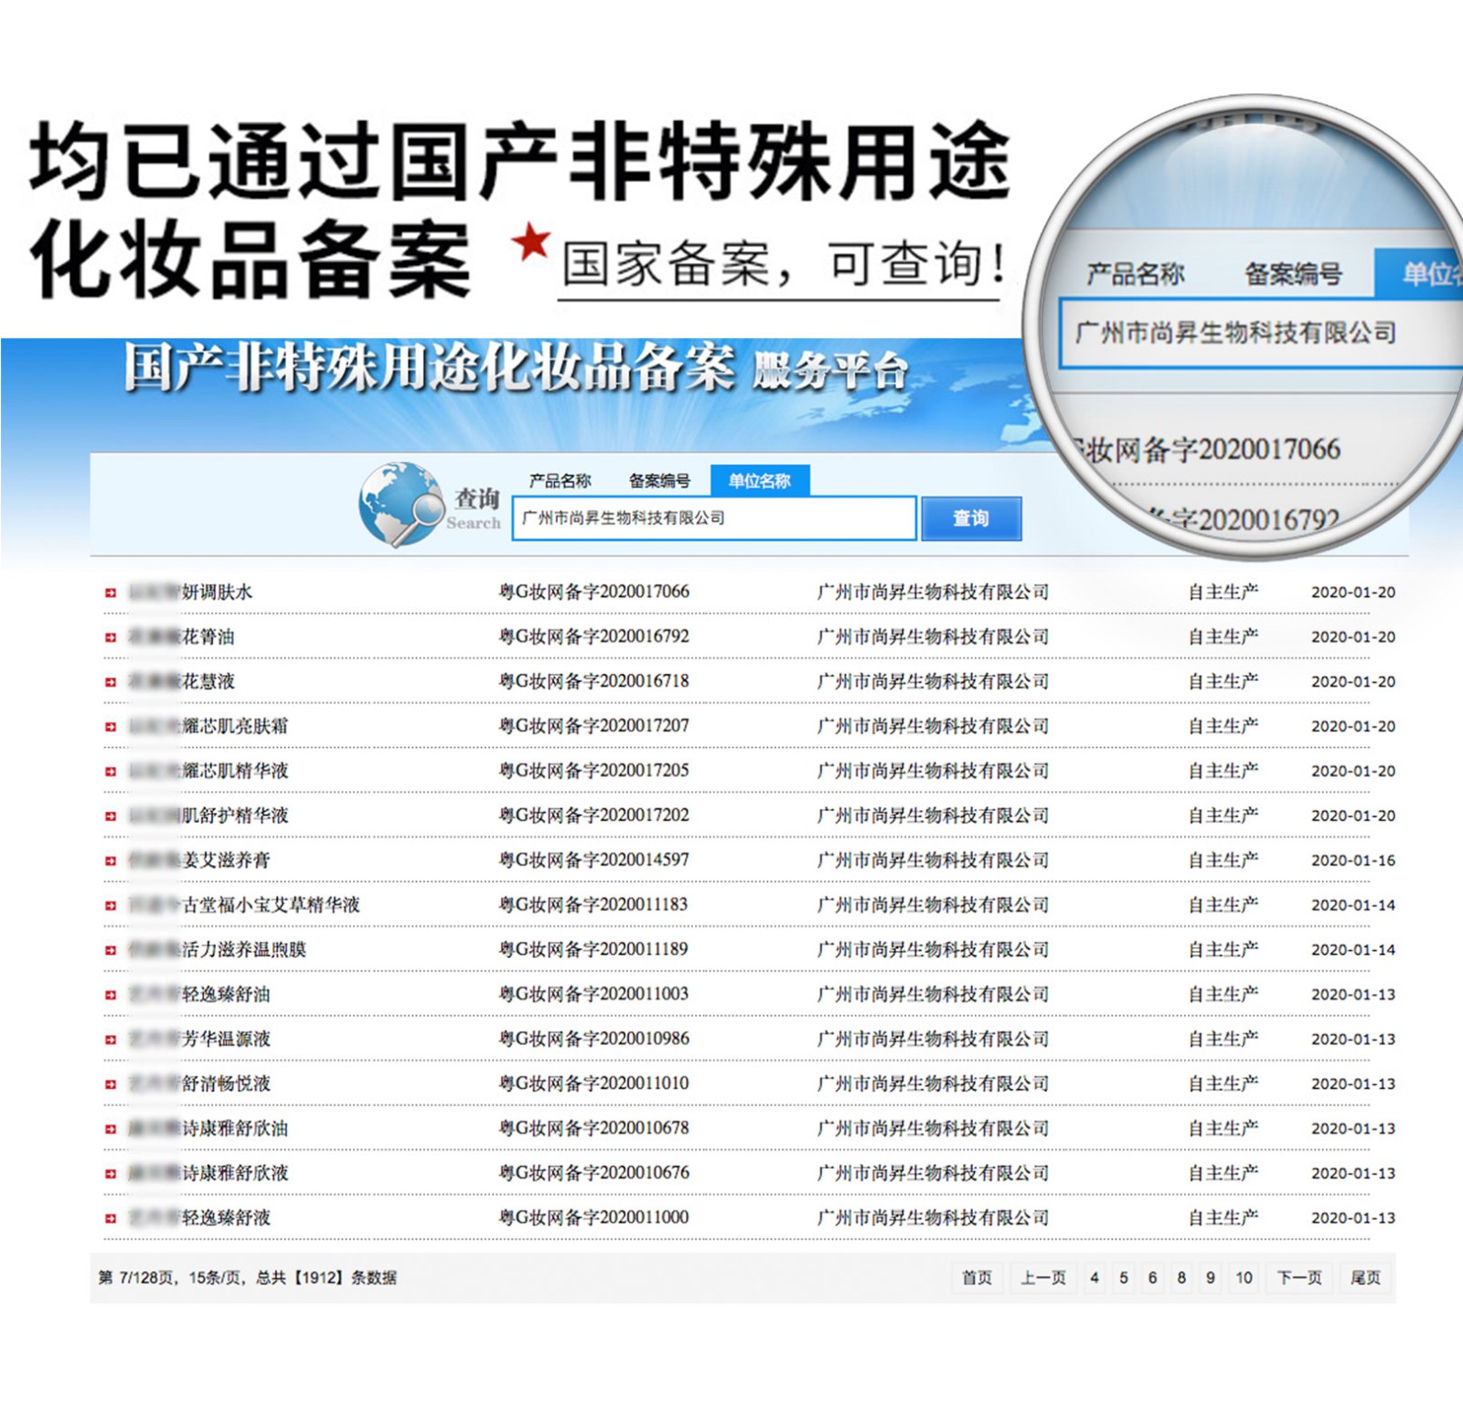Click red bullet icon beside 轻逸臻舒油 row
The height and width of the screenshot is (1420, 1463).
tap(111, 995)
